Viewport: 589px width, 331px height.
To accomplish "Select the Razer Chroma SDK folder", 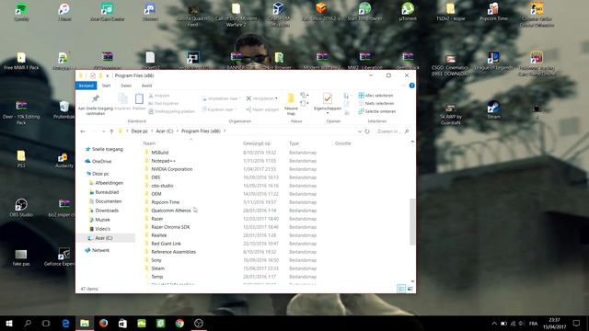I will tap(170, 227).
